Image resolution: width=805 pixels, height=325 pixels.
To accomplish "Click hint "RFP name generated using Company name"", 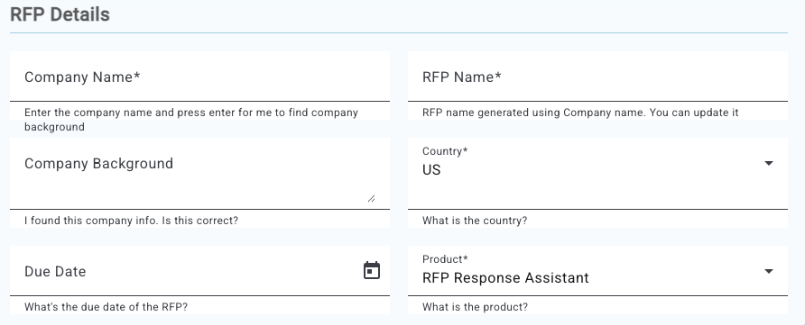I will tap(533, 113).
